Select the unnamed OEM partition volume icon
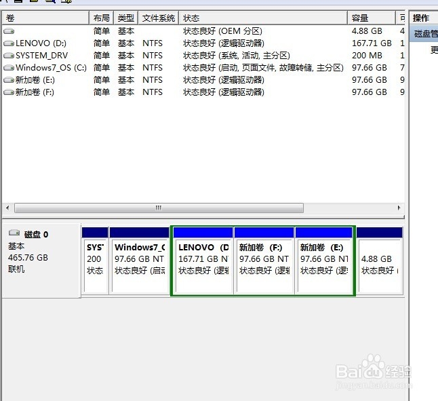Image resolution: width=438 pixels, height=401 pixels. 9,31
